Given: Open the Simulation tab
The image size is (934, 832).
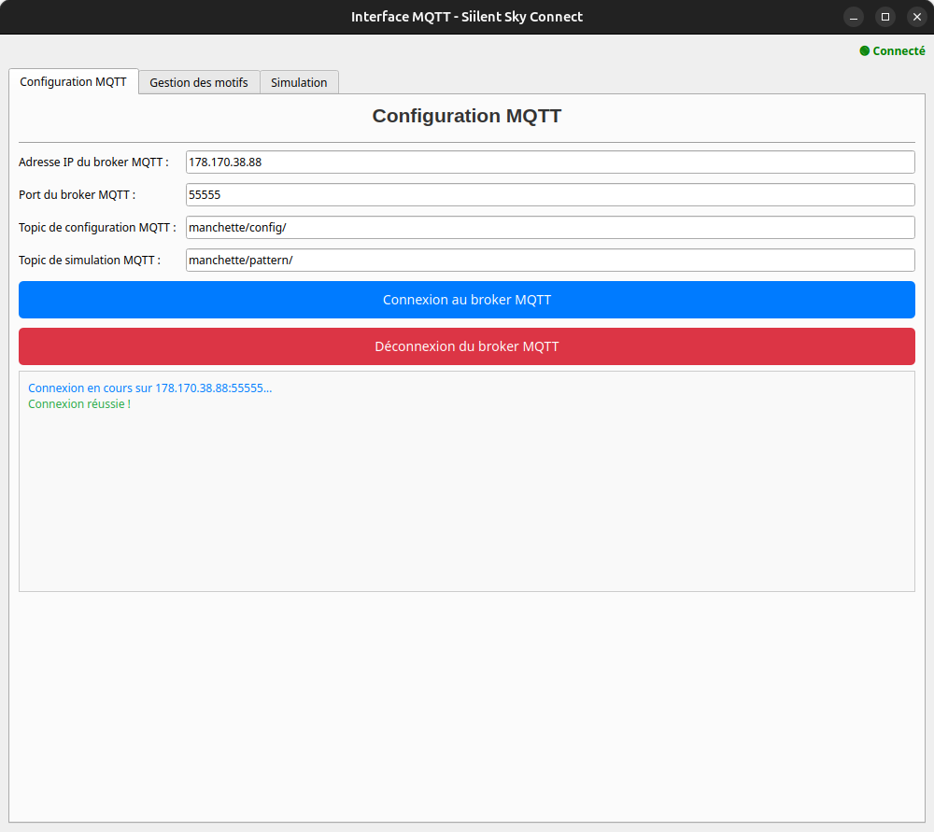Looking at the screenshot, I should (x=299, y=83).
